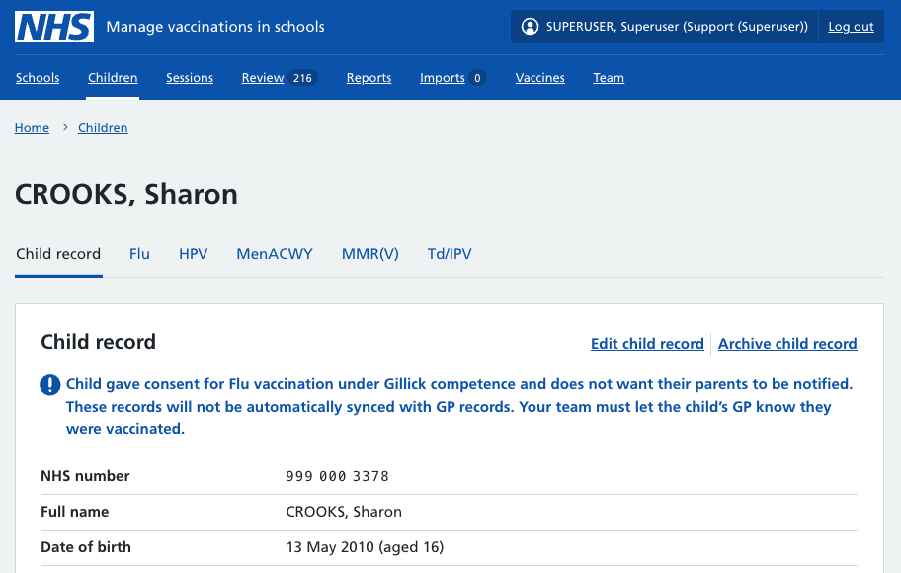This screenshot has width=901, height=573.
Task: Open Manage vaccinations in schools home link
Action: 215,27
